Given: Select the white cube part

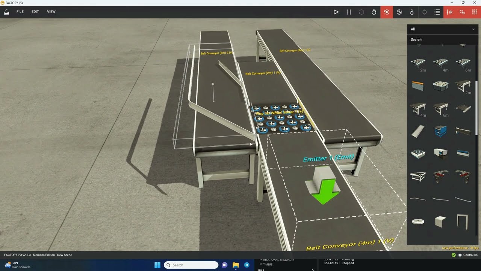Looking at the screenshot, I should [x=440, y=222].
